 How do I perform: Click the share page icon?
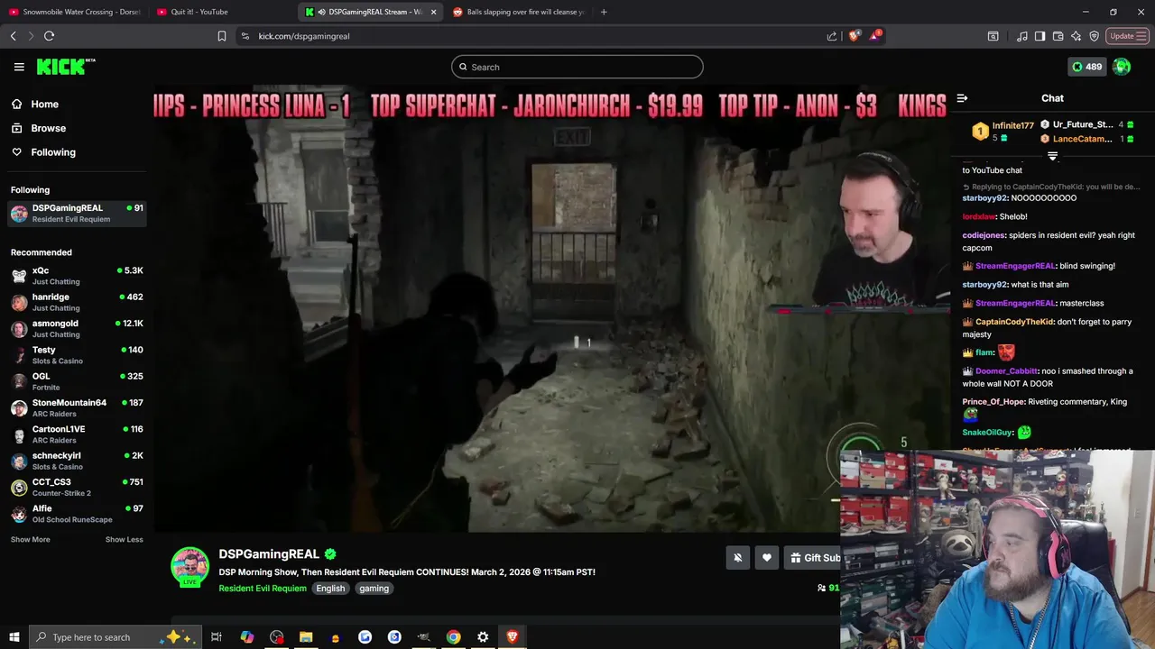pos(831,36)
